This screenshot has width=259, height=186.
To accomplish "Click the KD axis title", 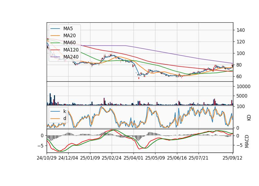I will tap(249, 118).
